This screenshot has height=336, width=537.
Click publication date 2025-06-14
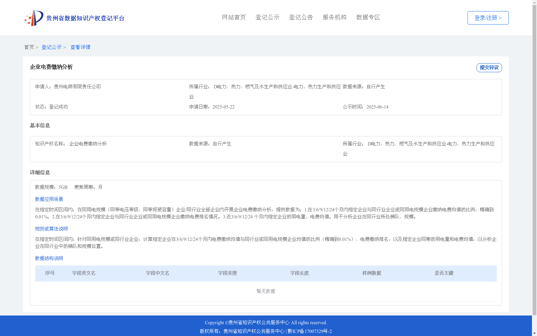[377, 107]
